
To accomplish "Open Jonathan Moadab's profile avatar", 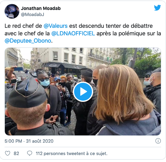I will [x=12, y=11].
